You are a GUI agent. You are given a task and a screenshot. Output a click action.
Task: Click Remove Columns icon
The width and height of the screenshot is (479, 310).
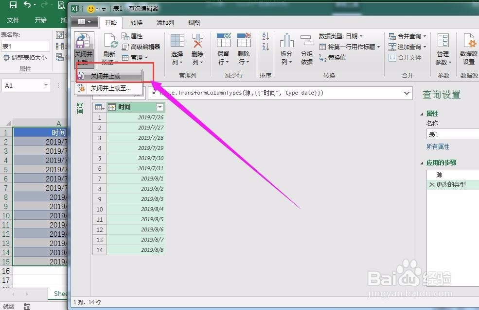(197, 41)
